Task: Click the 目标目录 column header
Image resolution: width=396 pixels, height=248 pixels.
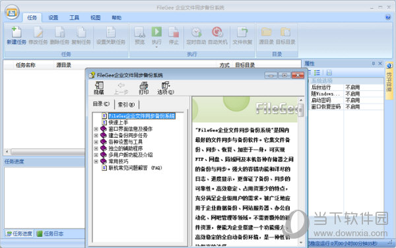Action: click(x=245, y=65)
